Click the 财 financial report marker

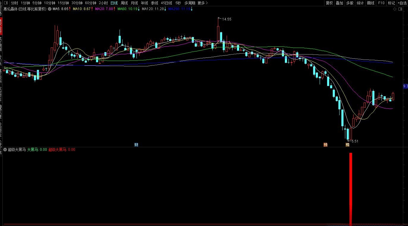click(136, 145)
